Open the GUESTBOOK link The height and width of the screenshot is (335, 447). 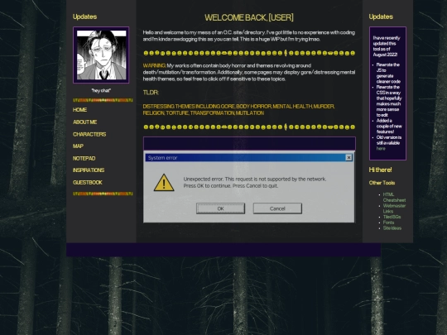88,182
